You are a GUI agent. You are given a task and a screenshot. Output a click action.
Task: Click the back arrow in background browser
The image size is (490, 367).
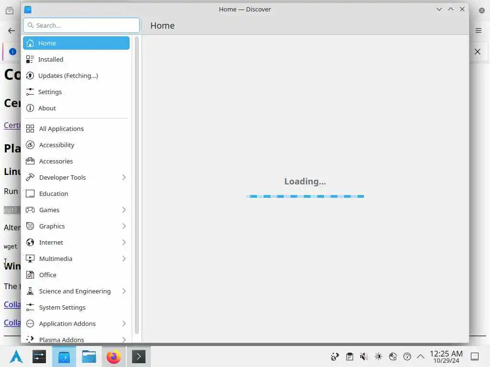click(x=11, y=31)
